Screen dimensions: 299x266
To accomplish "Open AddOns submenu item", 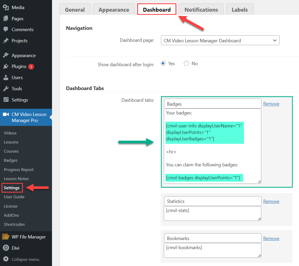I will [11, 215].
